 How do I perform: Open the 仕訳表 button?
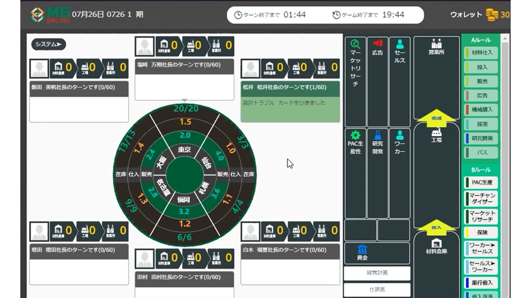pyautogui.click(x=377, y=290)
